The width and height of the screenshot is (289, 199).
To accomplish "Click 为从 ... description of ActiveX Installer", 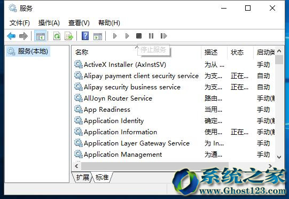I will coord(215,64).
